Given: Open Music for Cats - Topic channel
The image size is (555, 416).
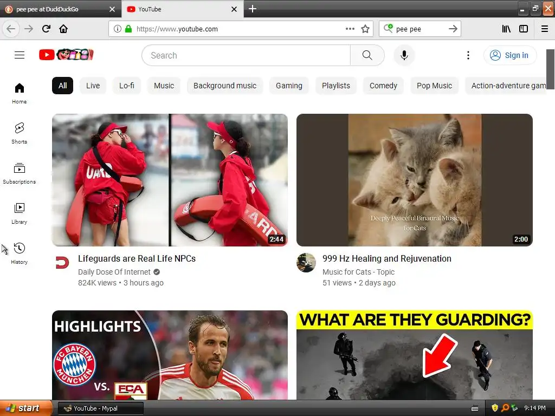Looking at the screenshot, I should pos(358,272).
